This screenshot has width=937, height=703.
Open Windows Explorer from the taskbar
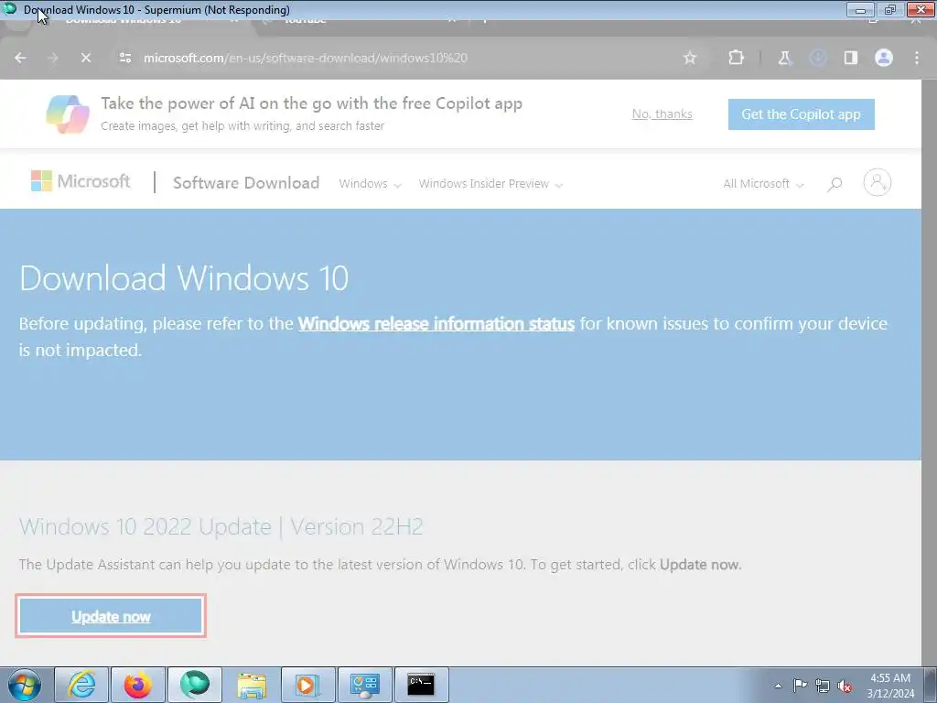(252, 685)
